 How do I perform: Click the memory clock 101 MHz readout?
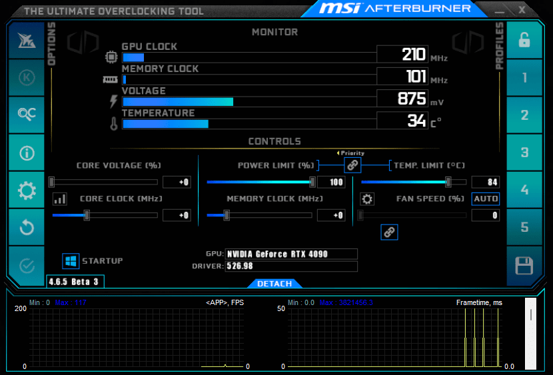402,77
